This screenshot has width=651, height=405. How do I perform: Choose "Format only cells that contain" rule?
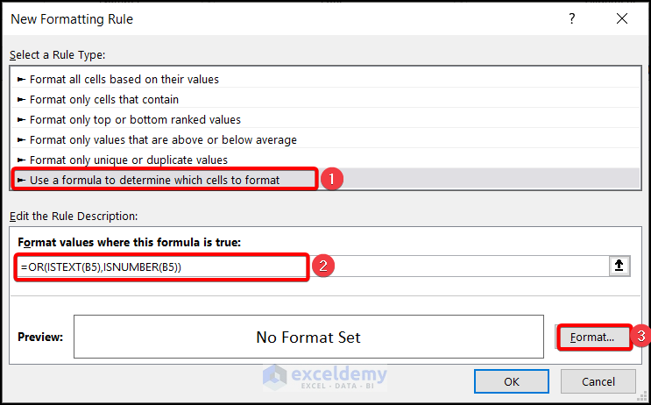(104, 99)
